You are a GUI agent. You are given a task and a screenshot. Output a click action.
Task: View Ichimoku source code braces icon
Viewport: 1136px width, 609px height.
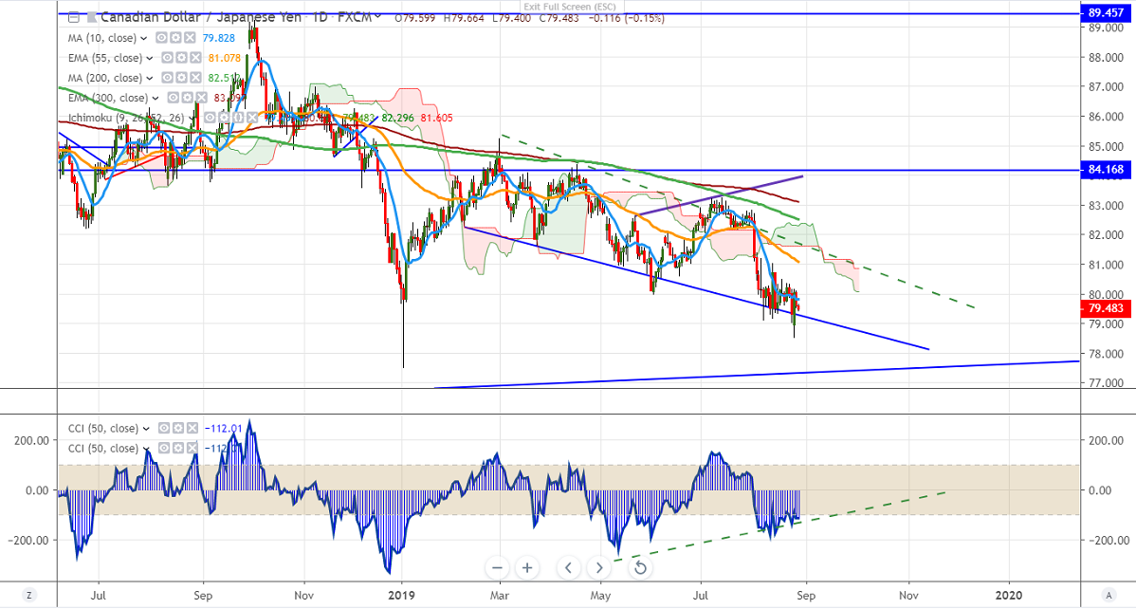(236, 118)
